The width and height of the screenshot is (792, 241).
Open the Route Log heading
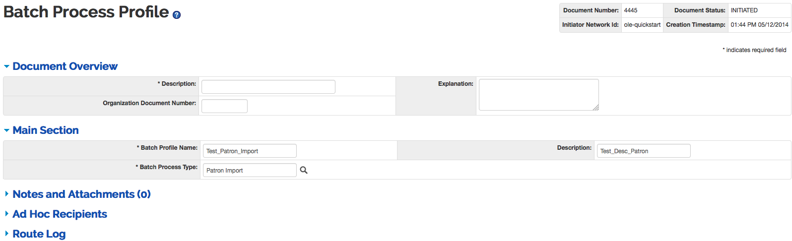click(39, 234)
